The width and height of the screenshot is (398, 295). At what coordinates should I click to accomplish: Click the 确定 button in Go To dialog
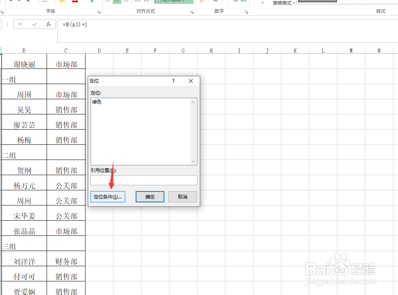coord(150,197)
